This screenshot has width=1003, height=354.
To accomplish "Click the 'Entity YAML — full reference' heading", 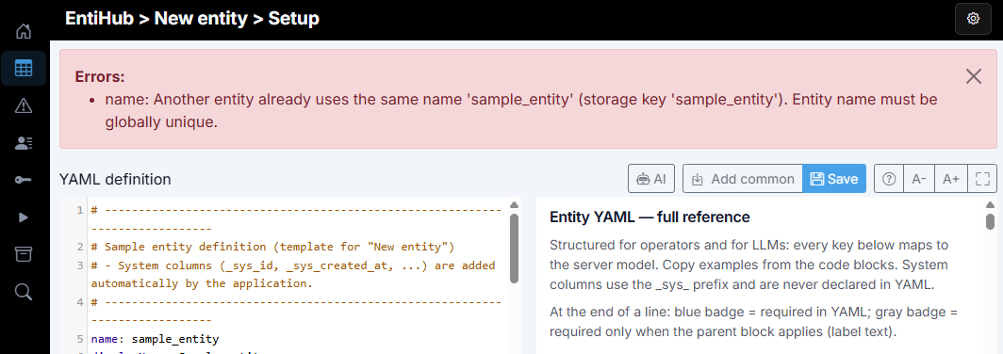I will coord(649,217).
